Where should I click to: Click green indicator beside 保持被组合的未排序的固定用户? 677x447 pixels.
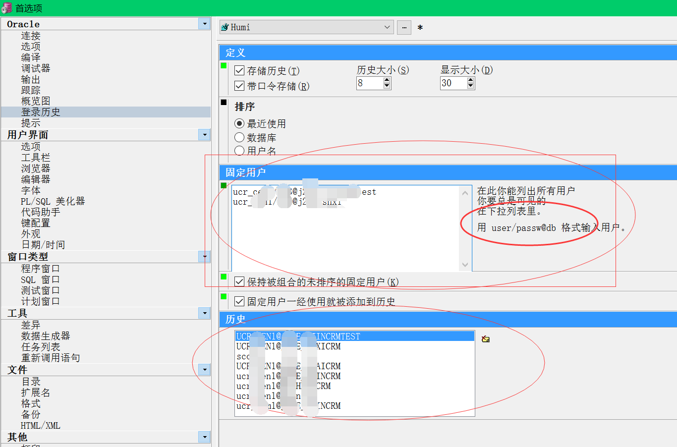tap(224, 277)
